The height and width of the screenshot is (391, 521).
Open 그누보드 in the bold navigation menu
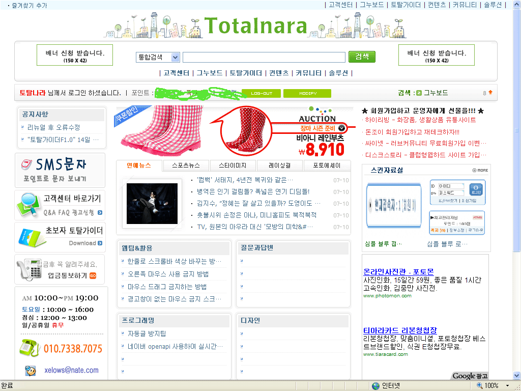tap(209, 73)
